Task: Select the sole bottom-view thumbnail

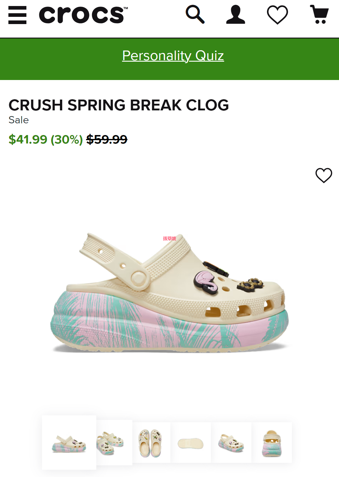Action: 191,442
